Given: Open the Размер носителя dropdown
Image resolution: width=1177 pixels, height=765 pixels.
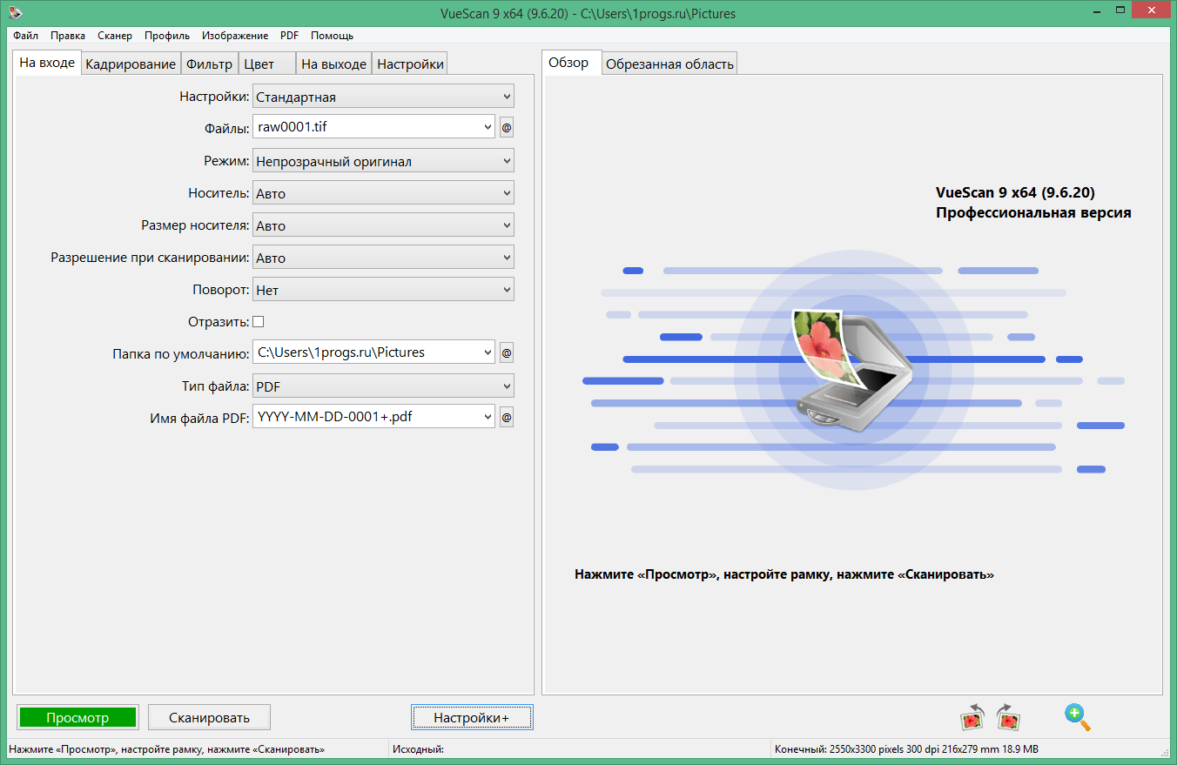Looking at the screenshot, I should pyautogui.click(x=383, y=225).
